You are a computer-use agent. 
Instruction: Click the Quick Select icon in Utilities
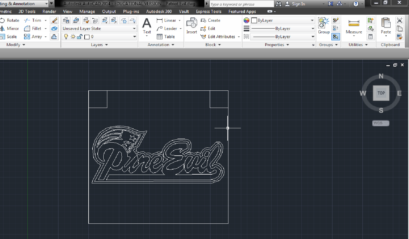[371, 20]
